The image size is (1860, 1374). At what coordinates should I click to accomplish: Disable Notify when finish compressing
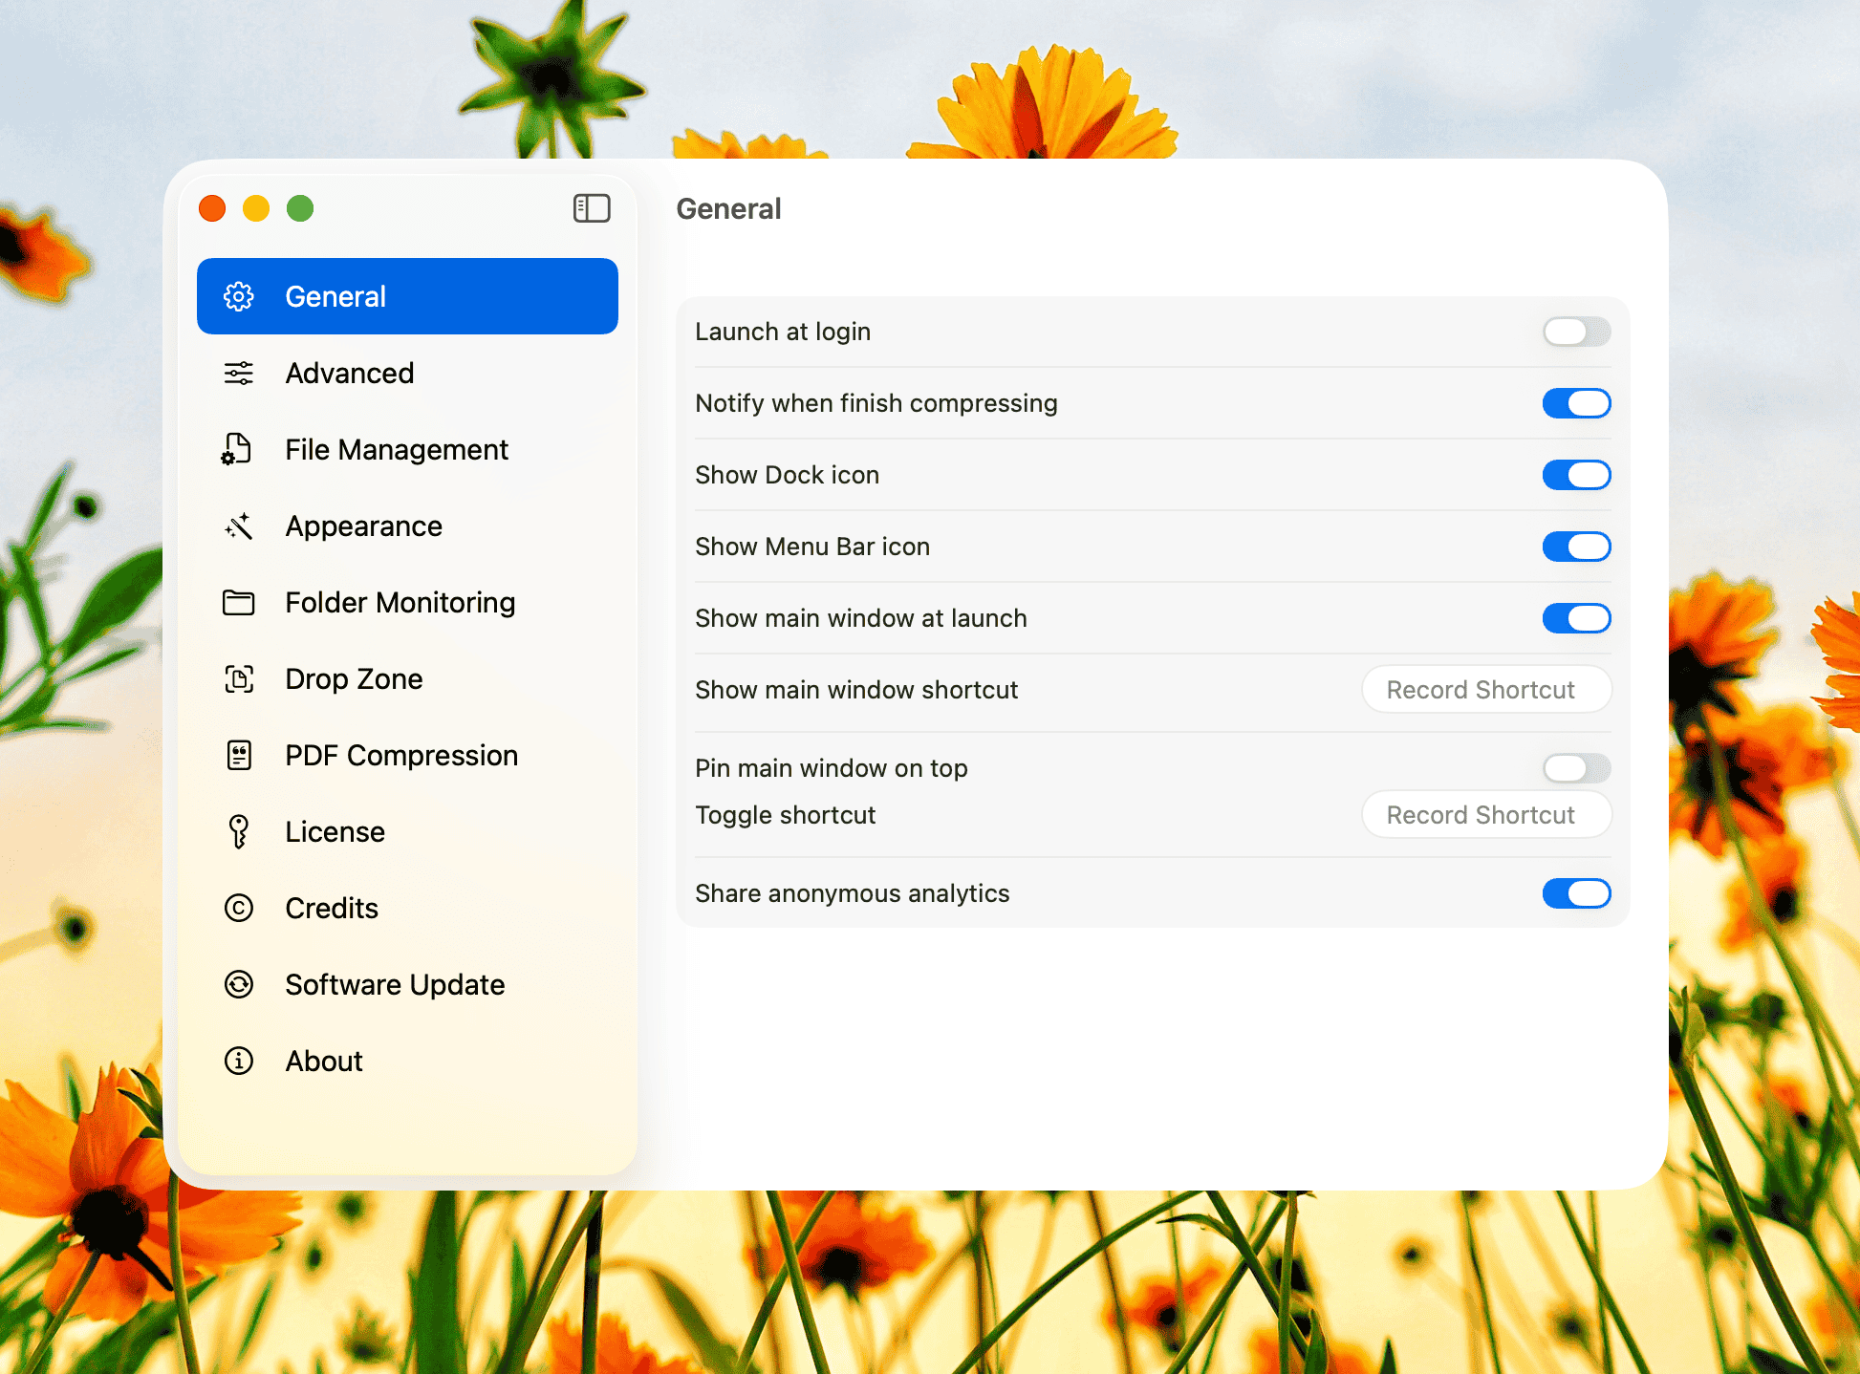pyautogui.click(x=1576, y=403)
